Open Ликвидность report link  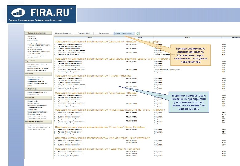click(x=32, y=110)
